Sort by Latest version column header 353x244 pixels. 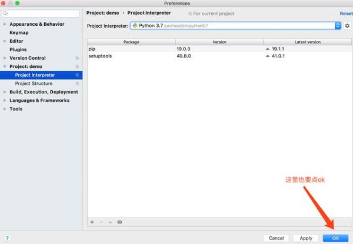(x=308, y=42)
